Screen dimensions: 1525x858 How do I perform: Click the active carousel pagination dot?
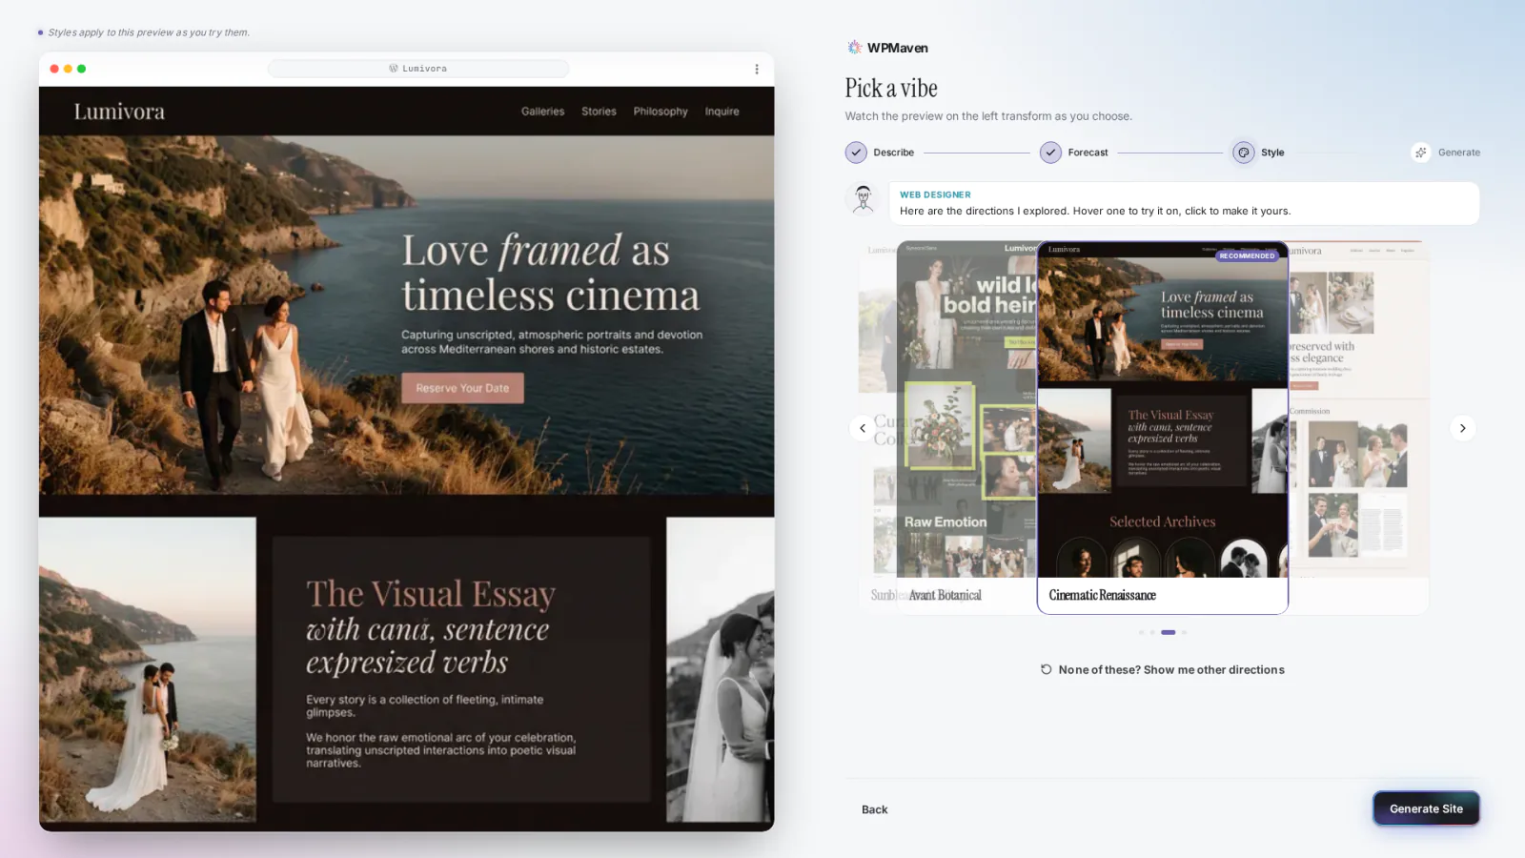[1169, 632]
